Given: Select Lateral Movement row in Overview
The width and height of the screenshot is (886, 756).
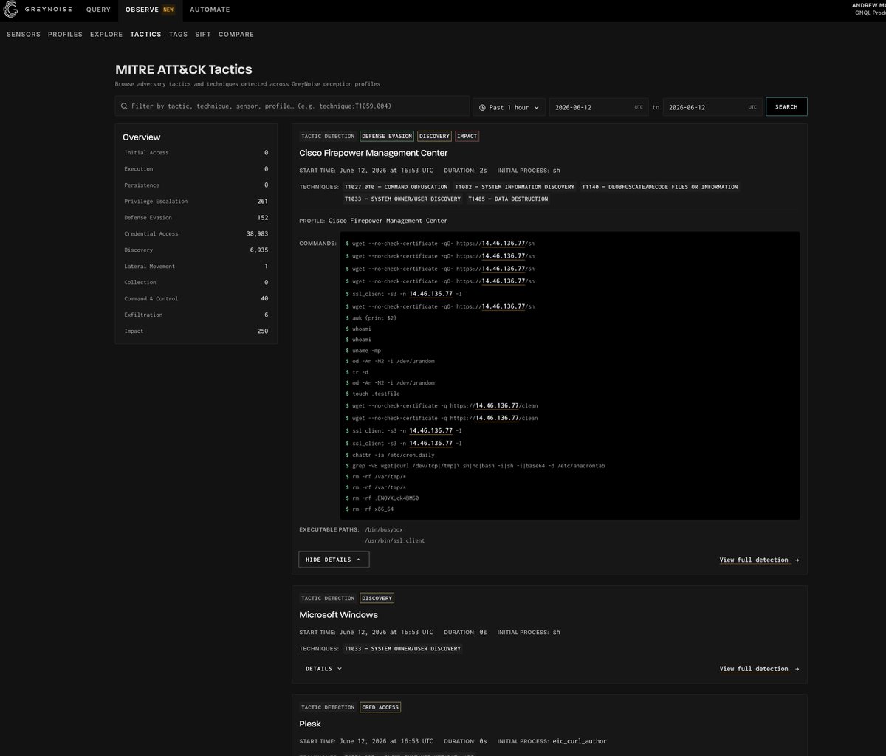Looking at the screenshot, I should (196, 267).
